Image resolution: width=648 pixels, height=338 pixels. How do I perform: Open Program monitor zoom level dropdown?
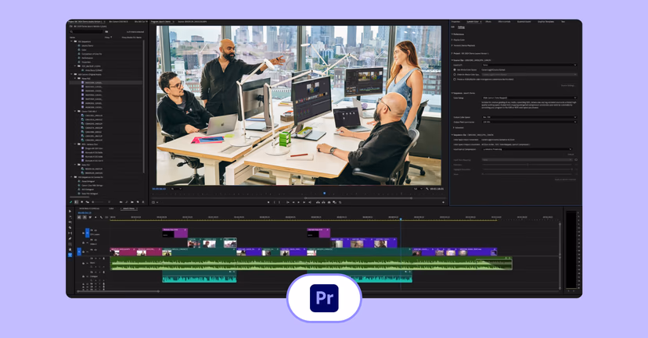[x=176, y=189]
